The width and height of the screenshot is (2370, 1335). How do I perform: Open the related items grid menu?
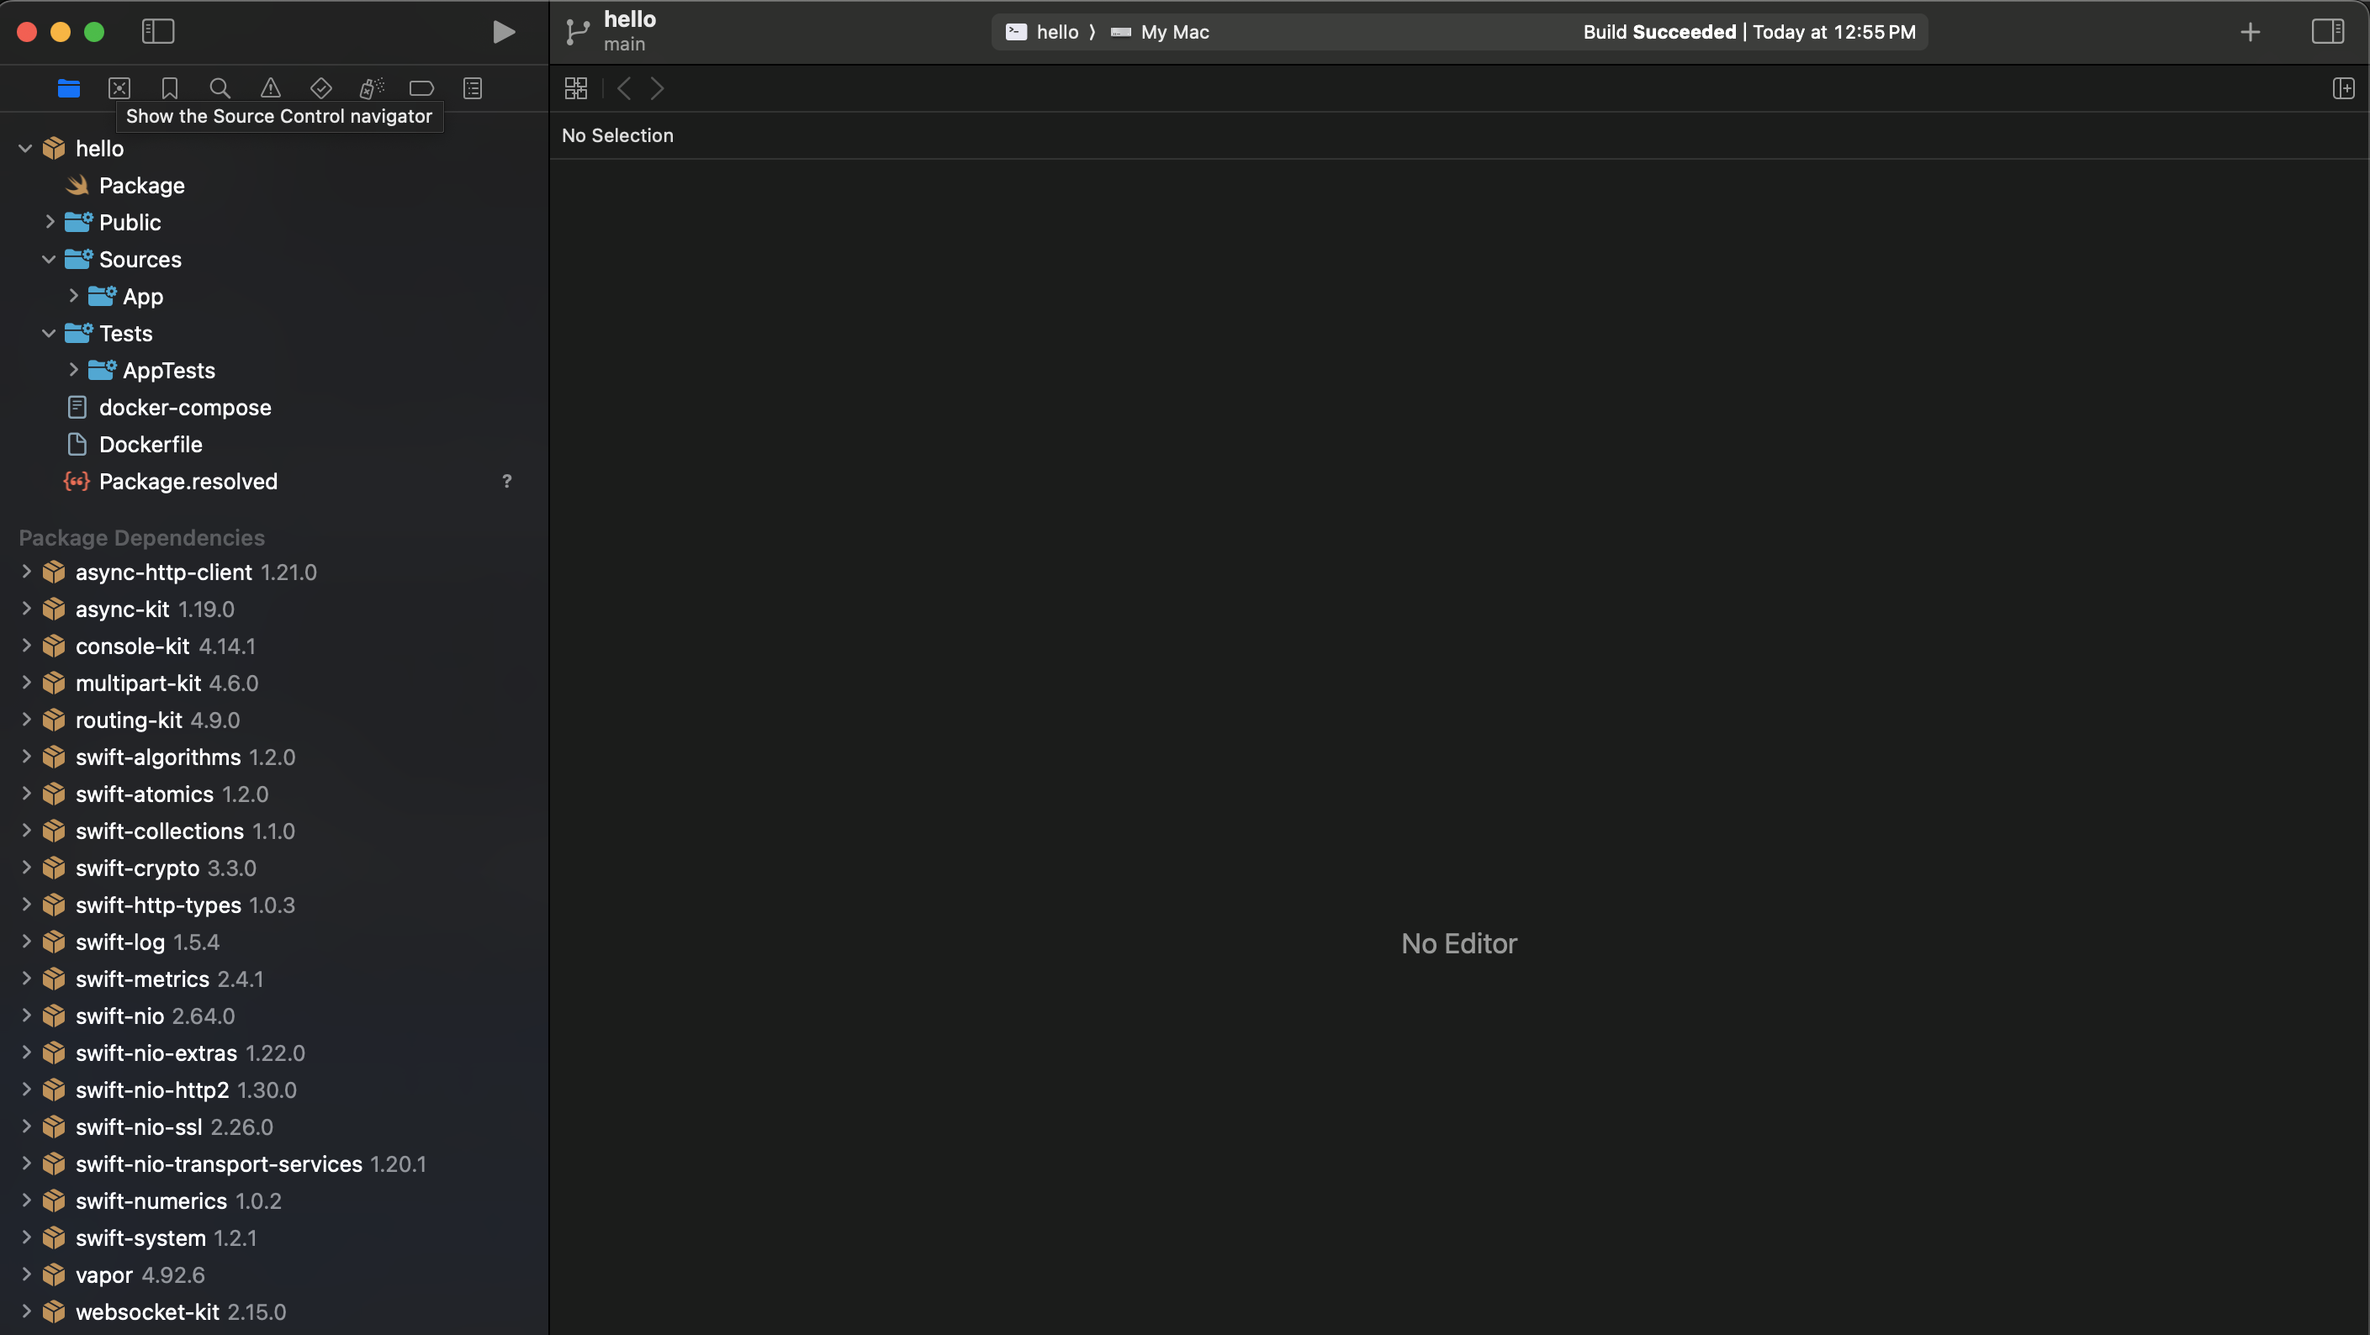(576, 88)
